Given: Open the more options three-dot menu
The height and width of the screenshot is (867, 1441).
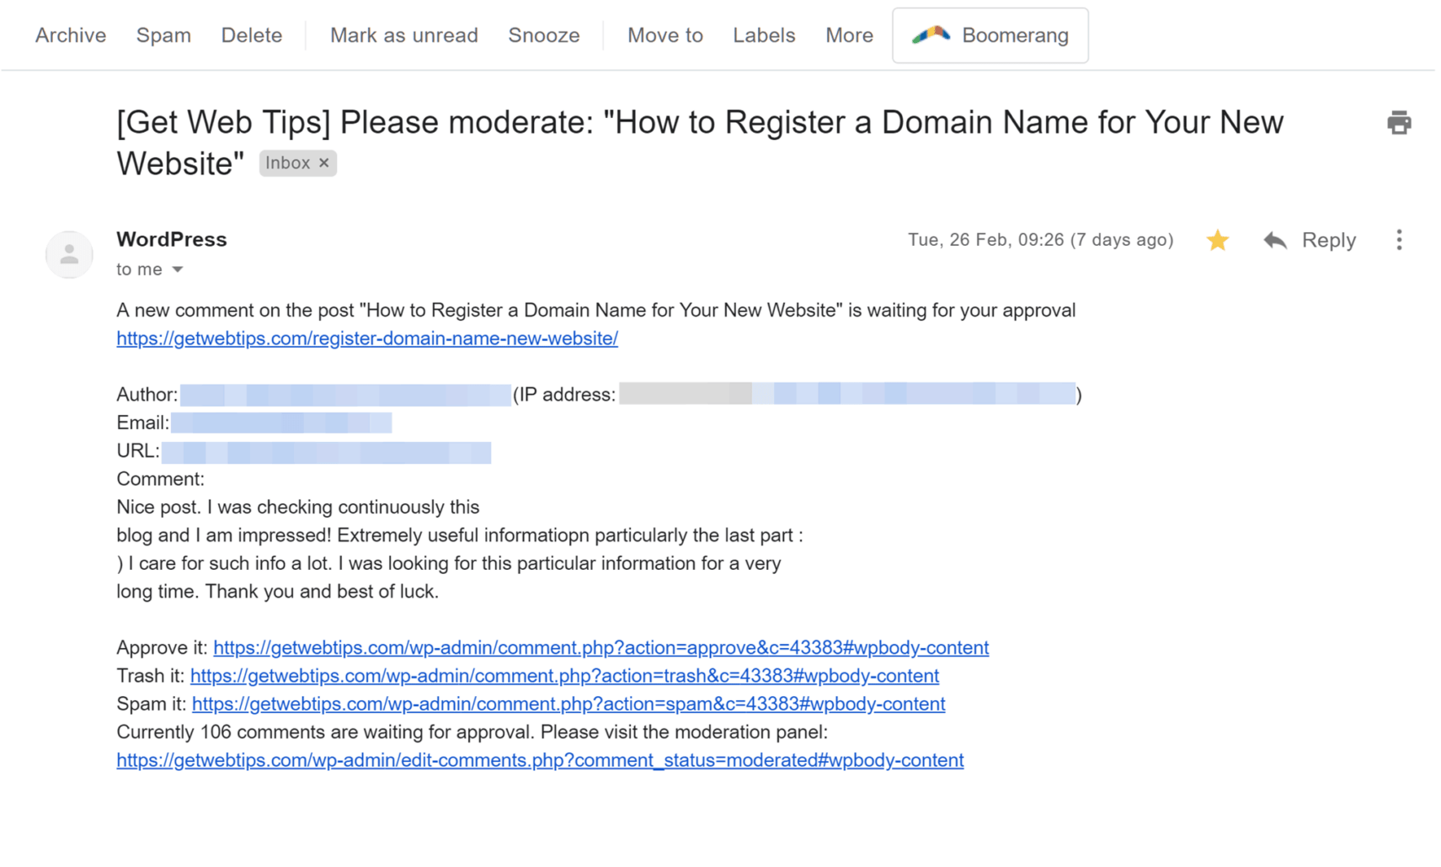Looking at the screenshot, I should 1398,240.
